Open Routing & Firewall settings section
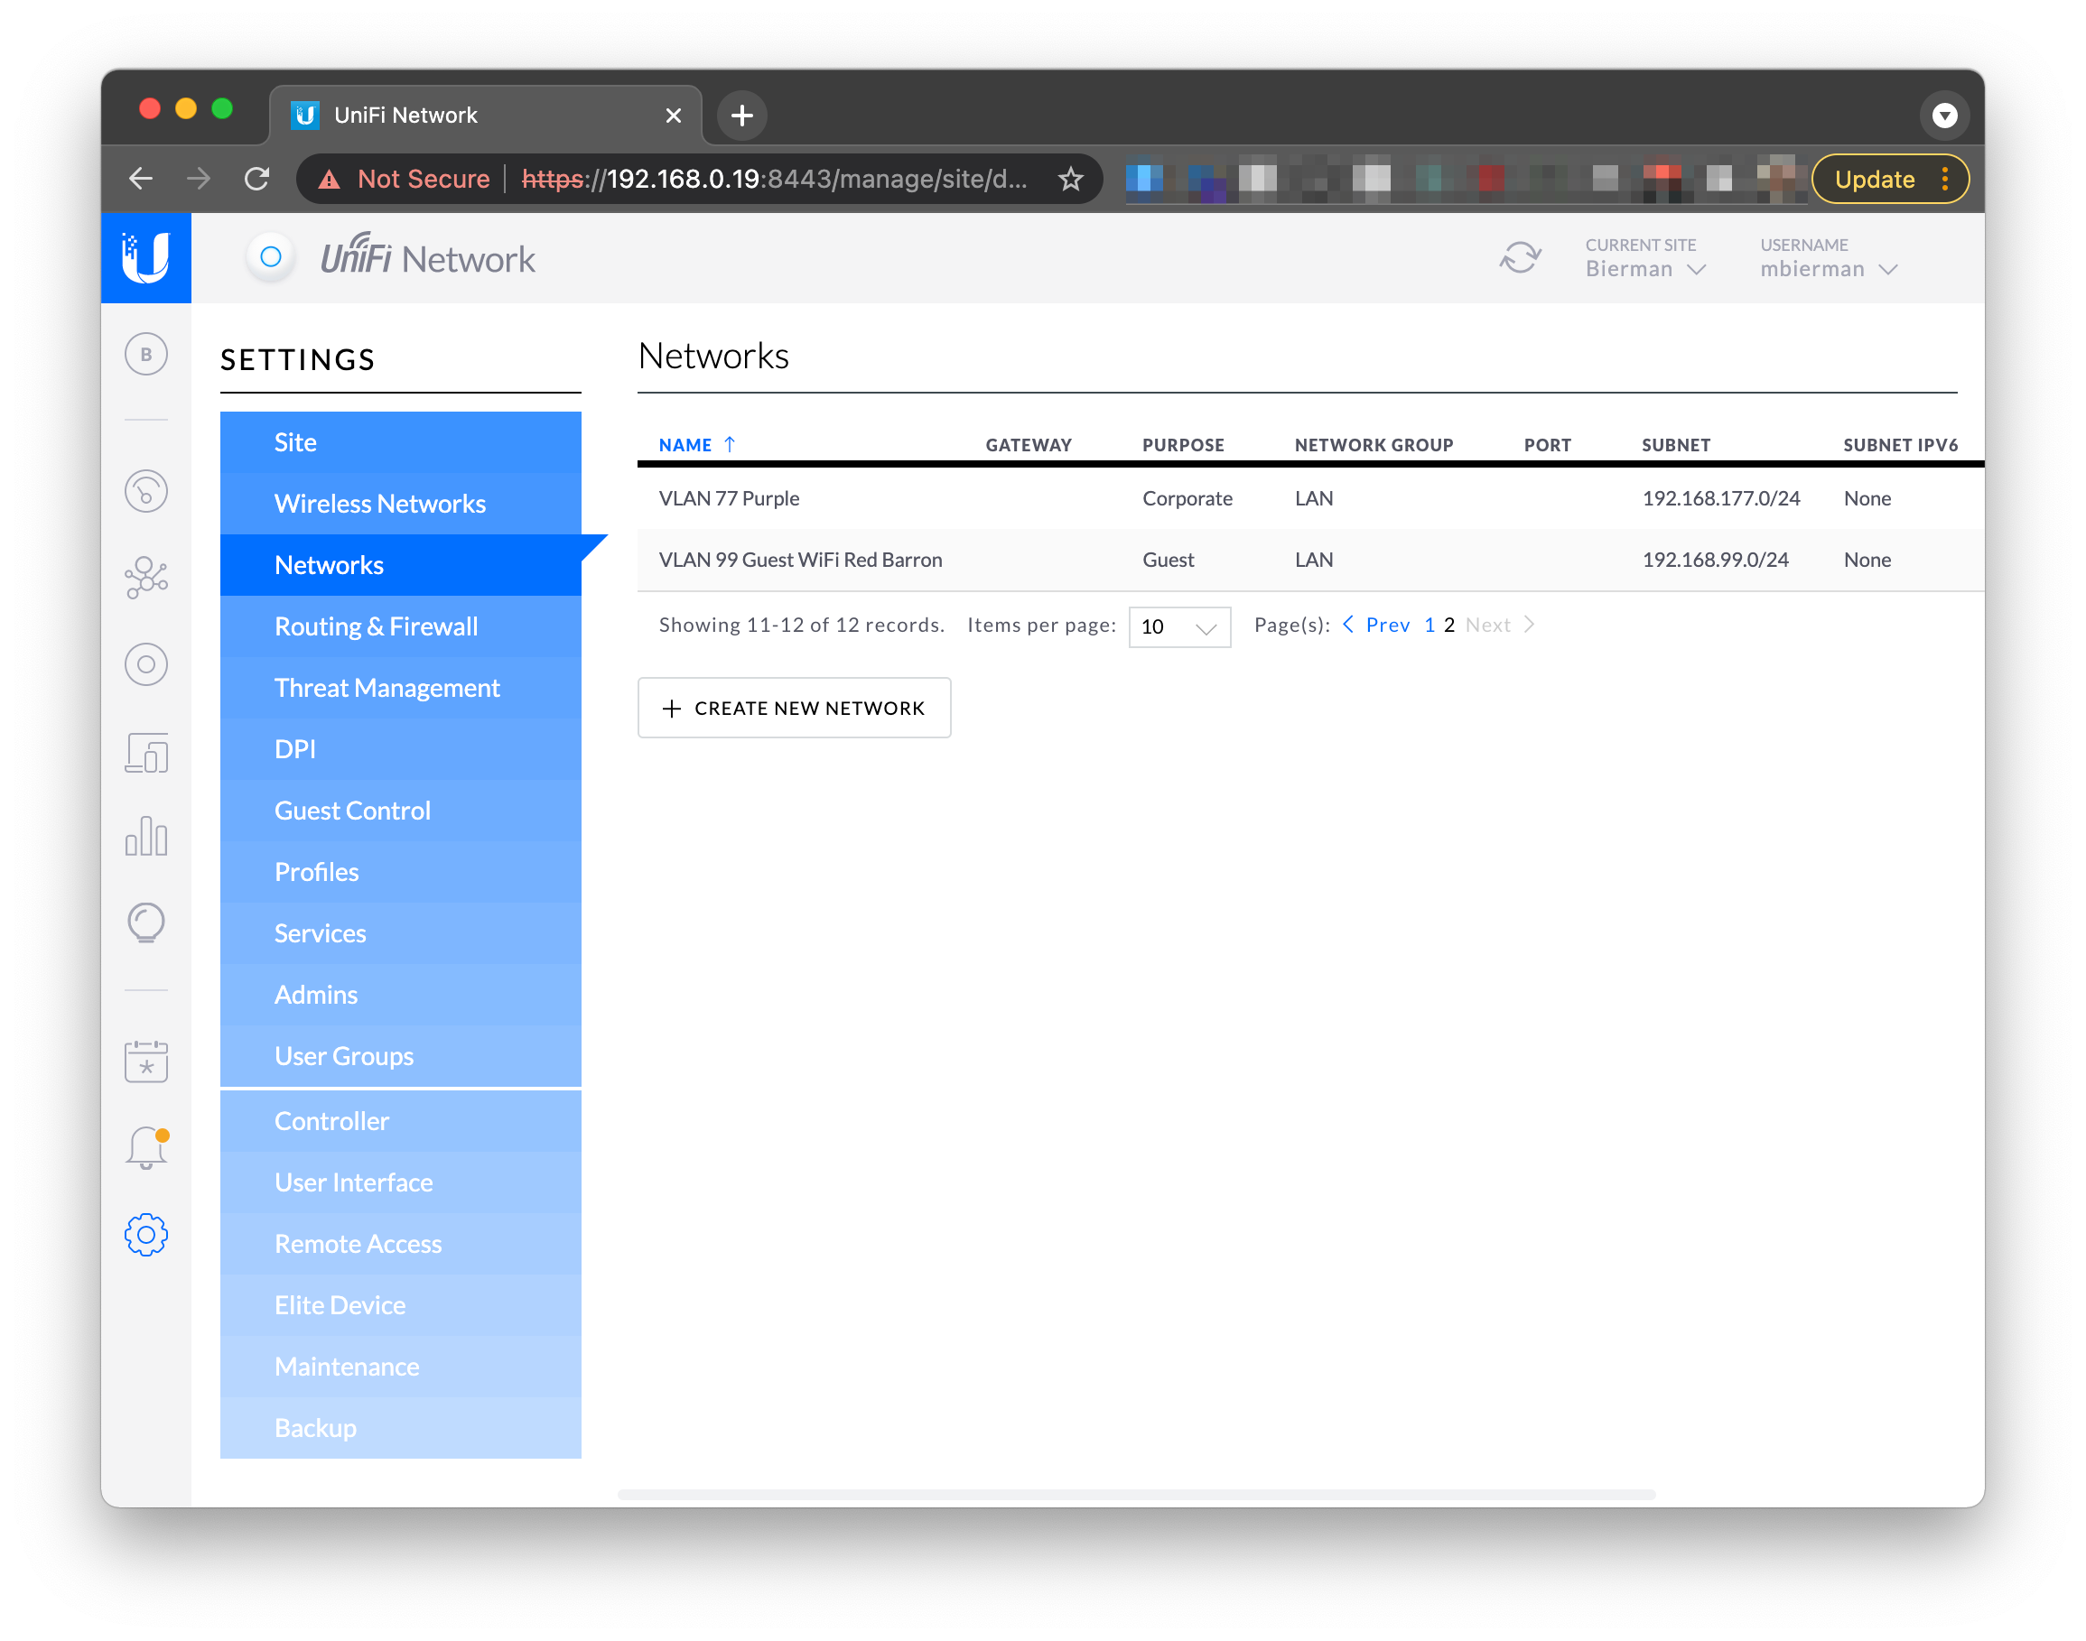This screenshot has height=1641, width=2086. click(376, 626)
